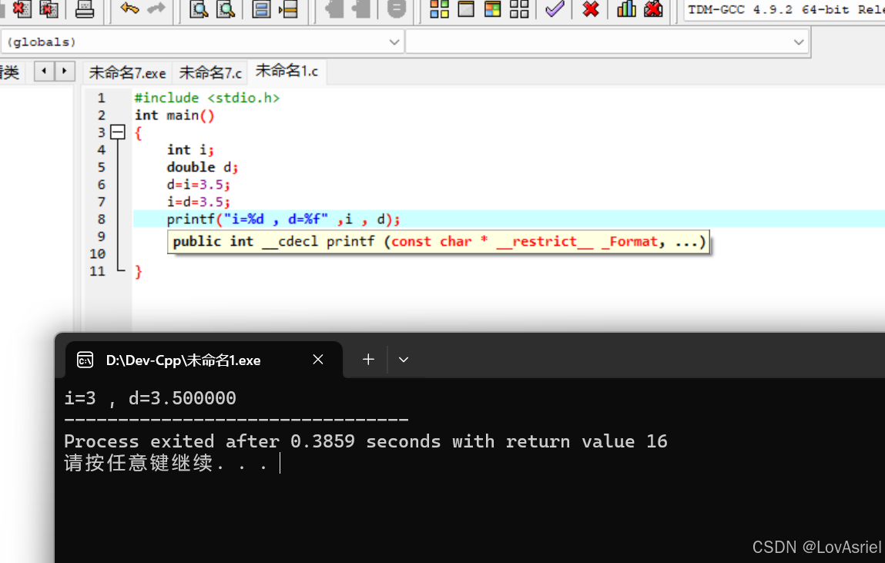Open the member function dropdown
The image size is (885, 563).
click(x=607, y=42)
